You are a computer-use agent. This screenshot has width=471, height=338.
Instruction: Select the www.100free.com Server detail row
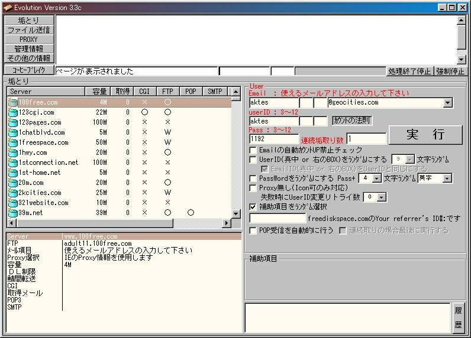point(124,236)
